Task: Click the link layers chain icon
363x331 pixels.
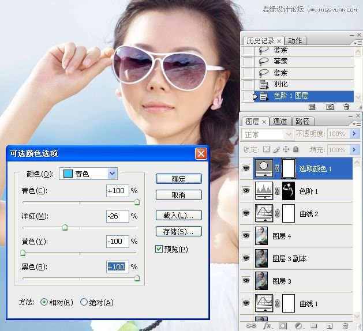Action: [251, 326]
